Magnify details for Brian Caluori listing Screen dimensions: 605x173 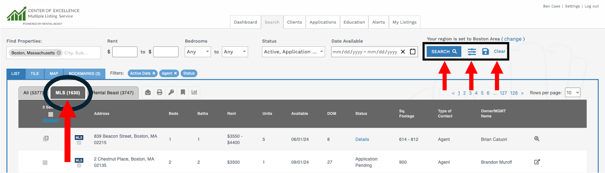coord(537,139)
